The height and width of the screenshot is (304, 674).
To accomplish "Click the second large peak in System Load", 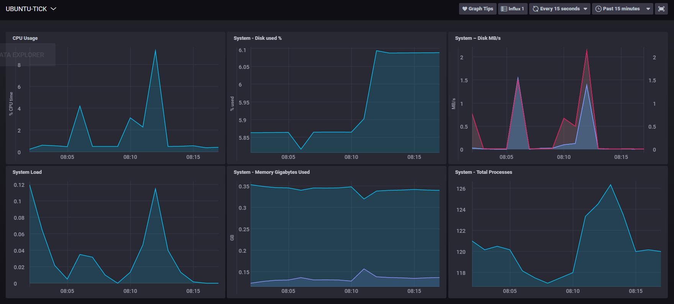I will coord(155,188).
